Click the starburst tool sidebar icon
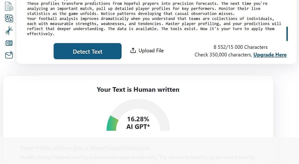Image resolution: width=299 pixels, height=164 pixels. coord(9,30)
